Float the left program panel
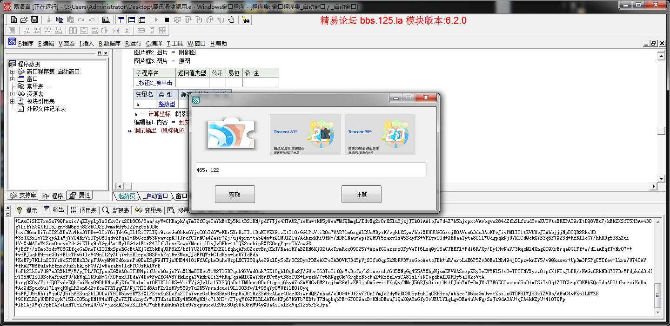Viewport: 670px width, 326px height. tap(100, 53)
